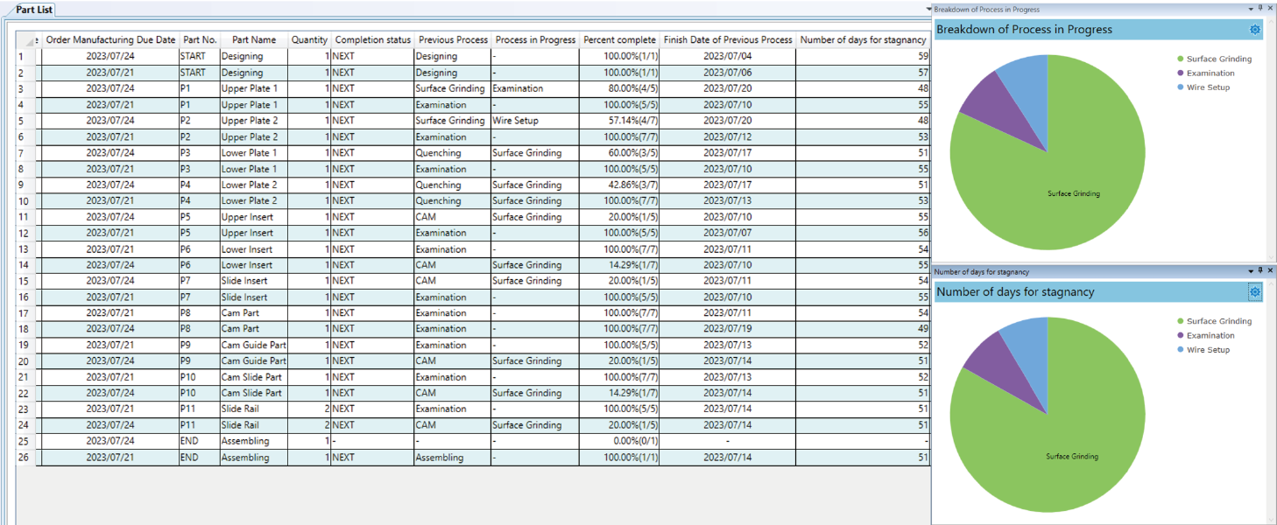Click '42.86%(3/7)' percent complete cell
Screen dimensions: 1277x525
619,185
